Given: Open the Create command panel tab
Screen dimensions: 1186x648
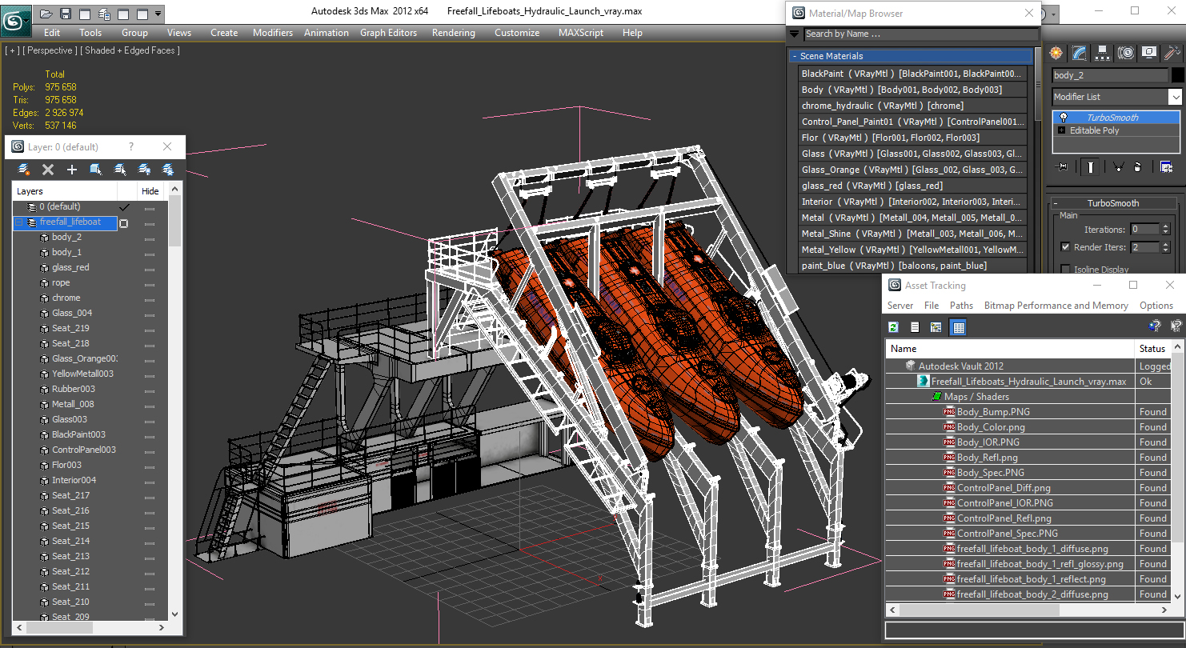Looking at the screenshot, I should [1056, 53].
